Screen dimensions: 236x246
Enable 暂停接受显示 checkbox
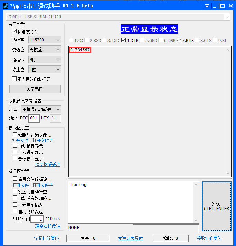[x=15, y=158]
